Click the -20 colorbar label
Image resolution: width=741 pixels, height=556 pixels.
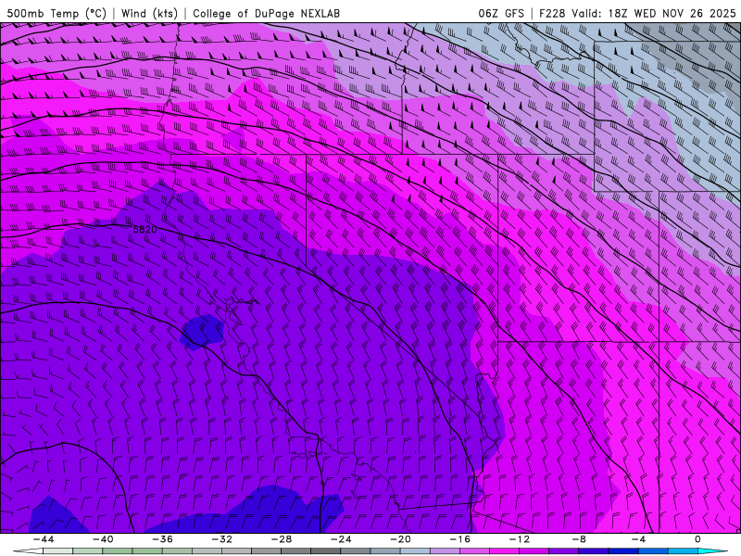[x=400, y=539]
